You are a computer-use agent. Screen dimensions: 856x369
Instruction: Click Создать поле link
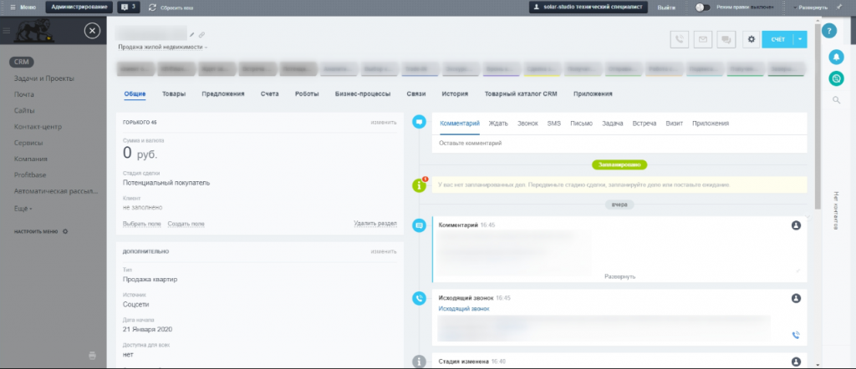(186, 224)
